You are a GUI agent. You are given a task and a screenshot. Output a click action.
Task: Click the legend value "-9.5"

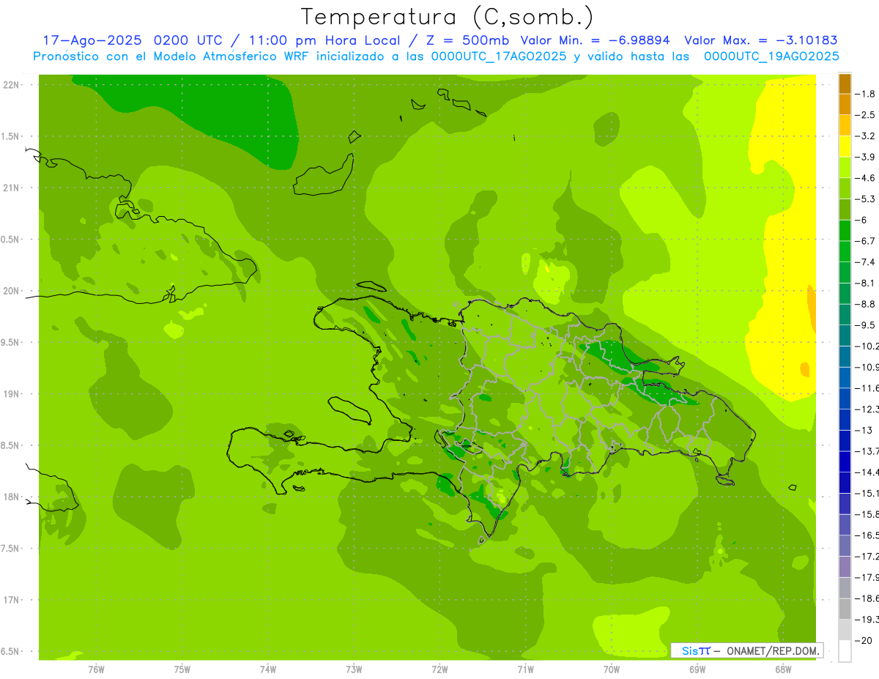865,325
